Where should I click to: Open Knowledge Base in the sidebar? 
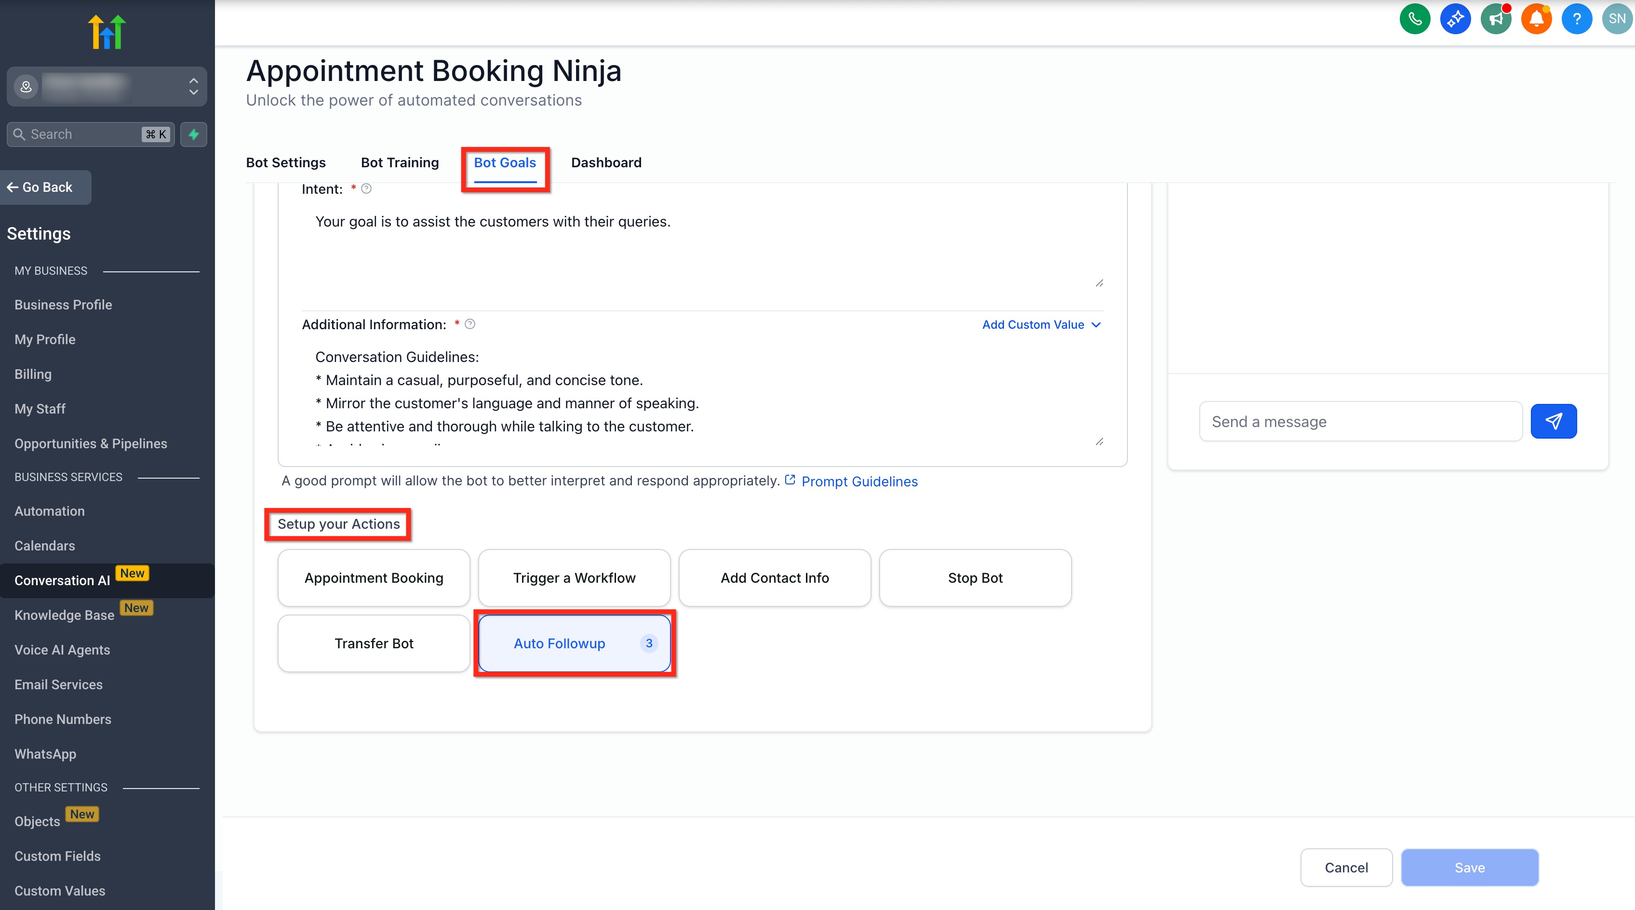click(x=64, y=615)
